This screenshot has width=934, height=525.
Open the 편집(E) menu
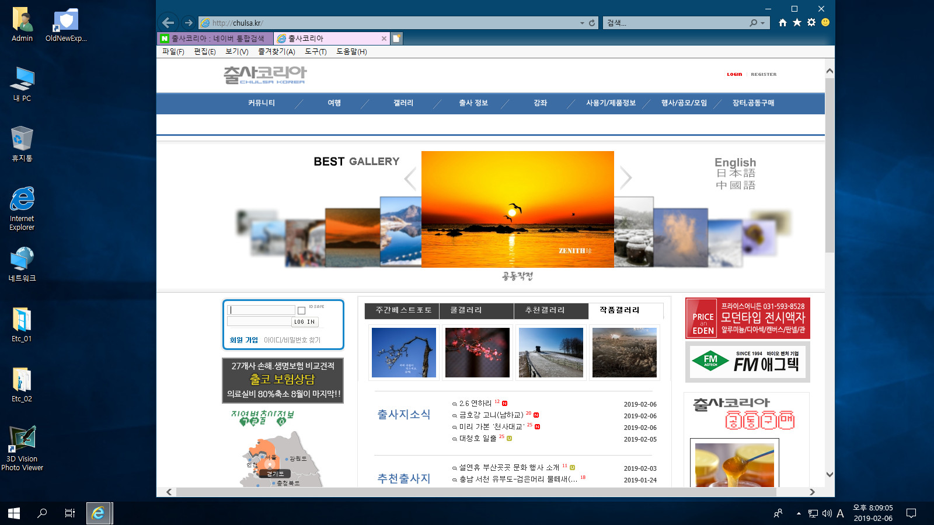[x=205, y=51]
